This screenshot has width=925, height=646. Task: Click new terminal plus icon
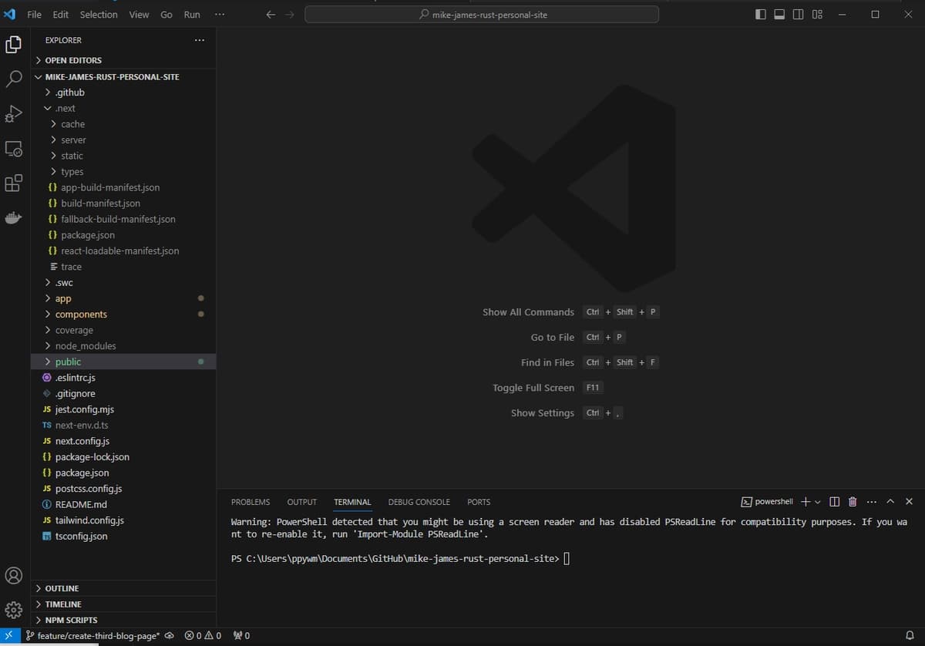pyautogui.click(x=806, y=502)
